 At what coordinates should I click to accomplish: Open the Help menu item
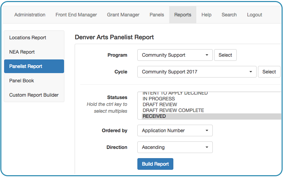(206, 15)
